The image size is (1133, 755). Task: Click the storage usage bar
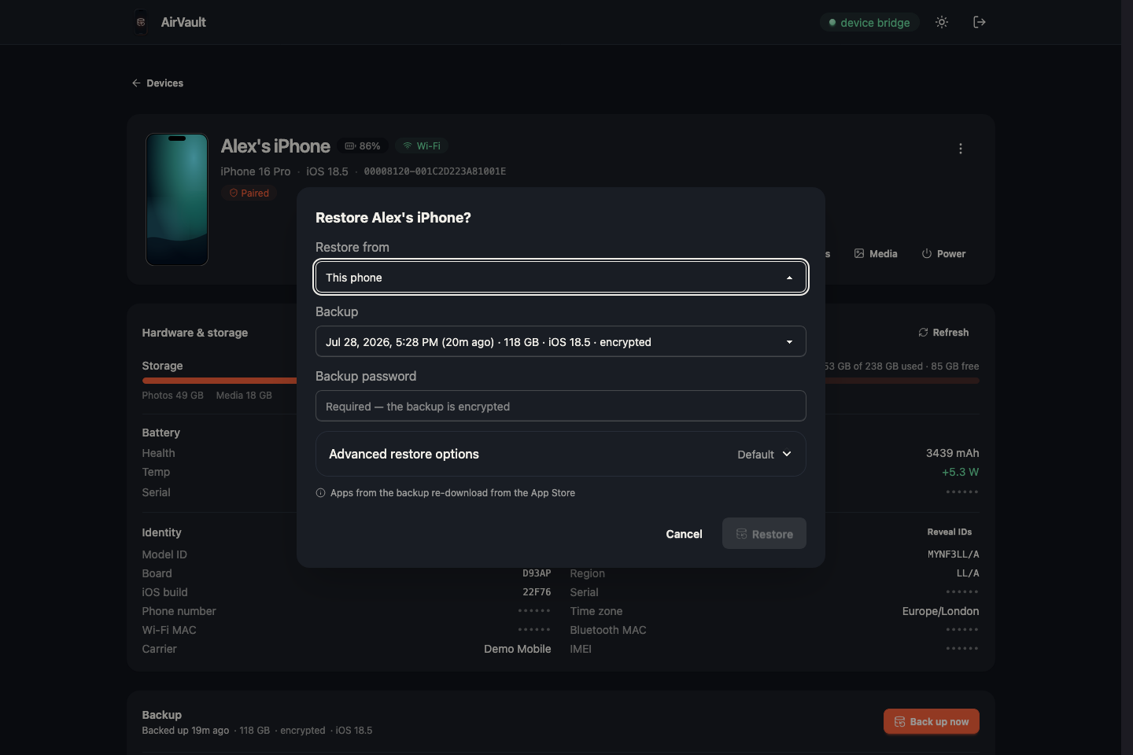560,381
